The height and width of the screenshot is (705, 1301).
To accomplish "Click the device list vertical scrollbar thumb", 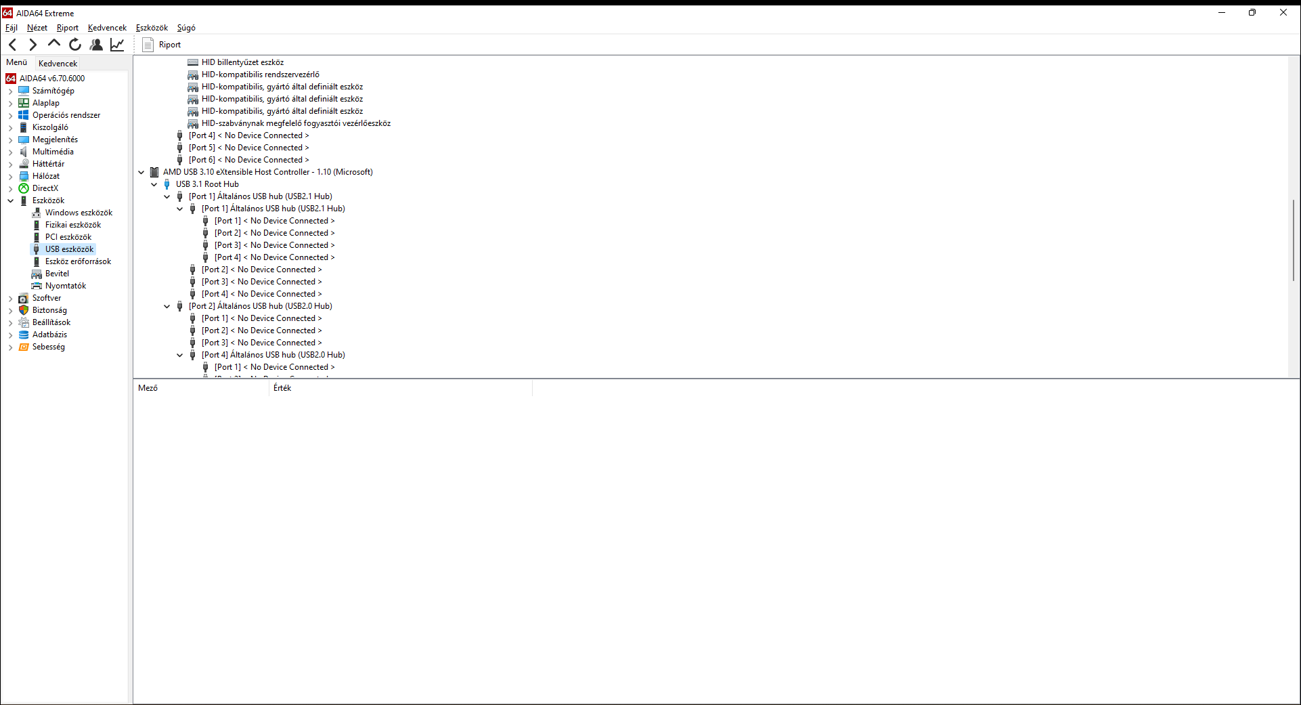I will coord(1294,240).
